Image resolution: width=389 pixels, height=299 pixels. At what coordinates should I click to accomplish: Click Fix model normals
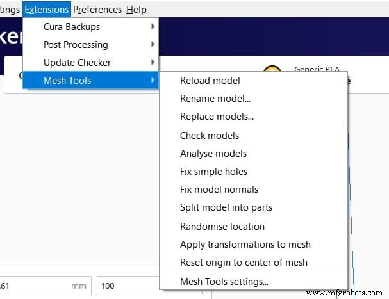point(219,190)
